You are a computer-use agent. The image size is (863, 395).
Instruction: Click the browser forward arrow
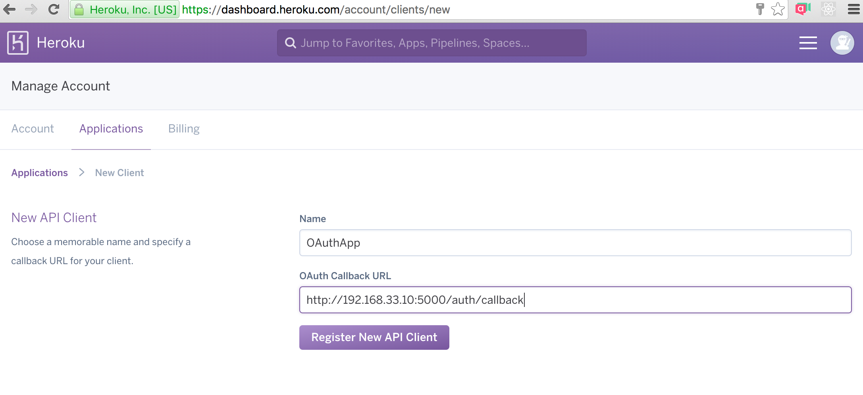31,9
